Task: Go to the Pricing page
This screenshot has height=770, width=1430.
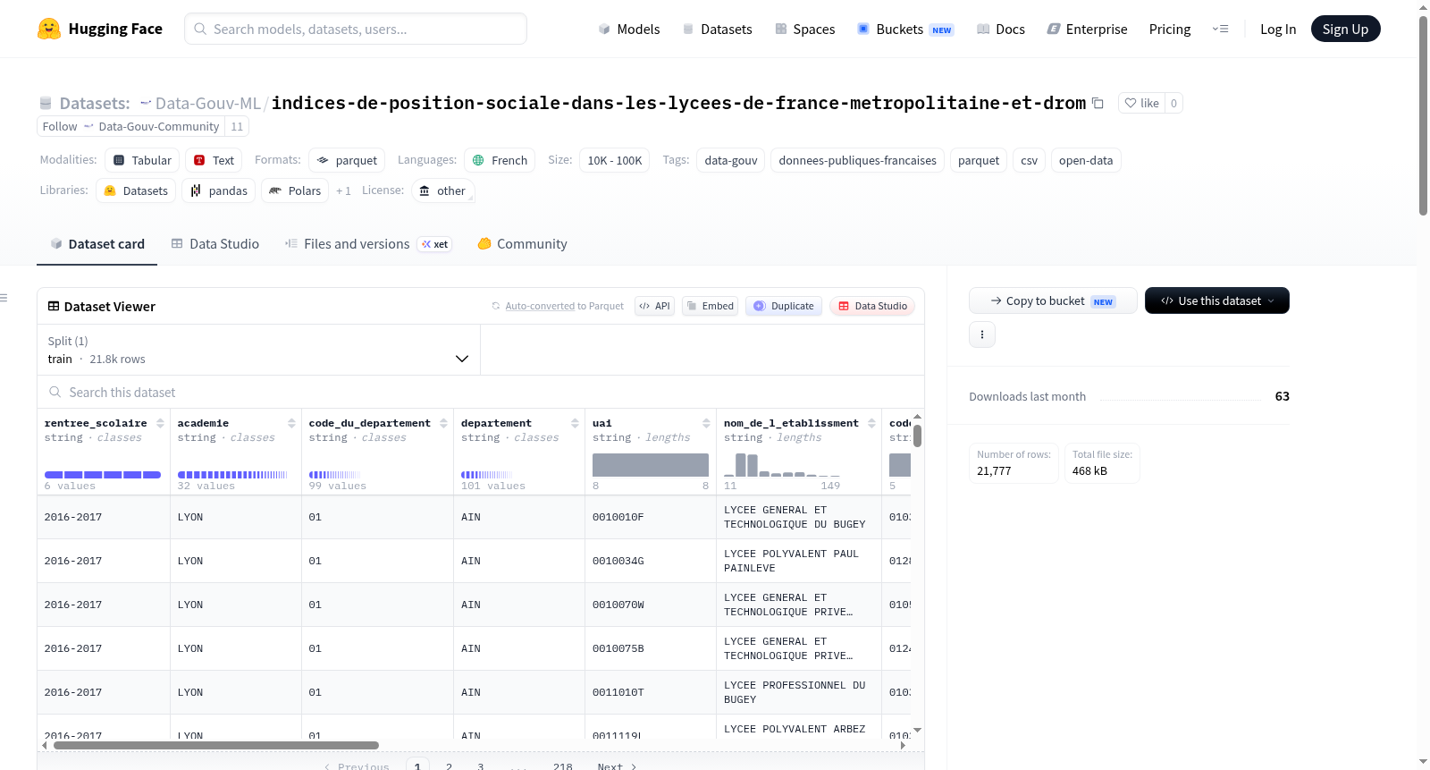Action: pyautogui.click(x=1170, y=29)
